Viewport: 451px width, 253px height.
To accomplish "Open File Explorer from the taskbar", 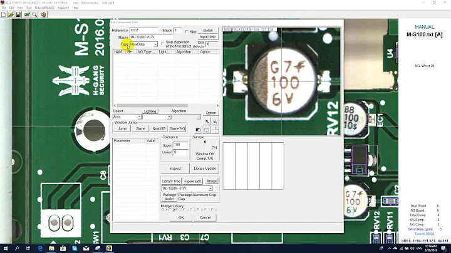I will [x=51, y=249].
